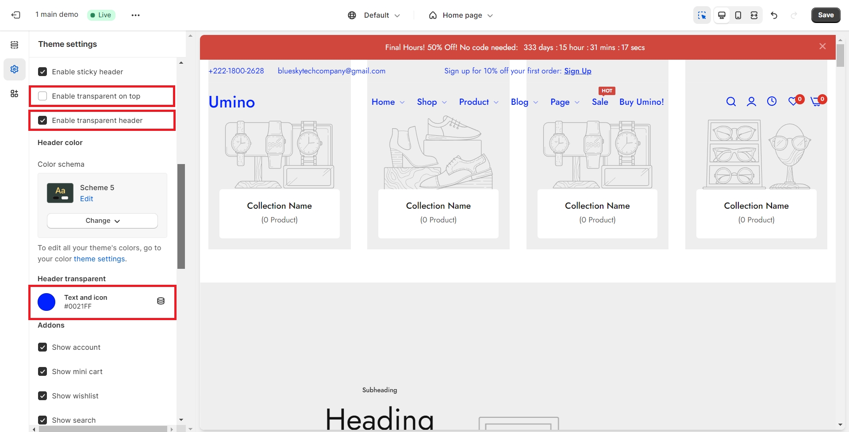
Task: Uncheck Show wishlist option
Action: (x=42, y=396)
